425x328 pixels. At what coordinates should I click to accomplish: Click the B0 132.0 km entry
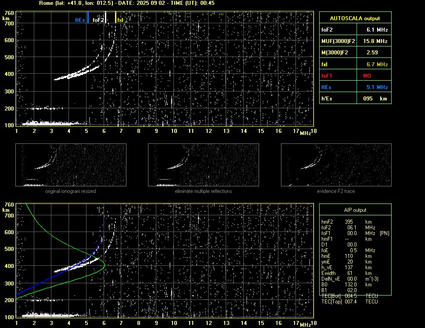[x=346, y=285]
